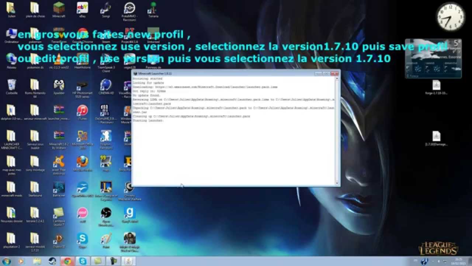Open the Battle.net desktop shortcut
This screenshot has height=266, width=472.
click(59, 189)
